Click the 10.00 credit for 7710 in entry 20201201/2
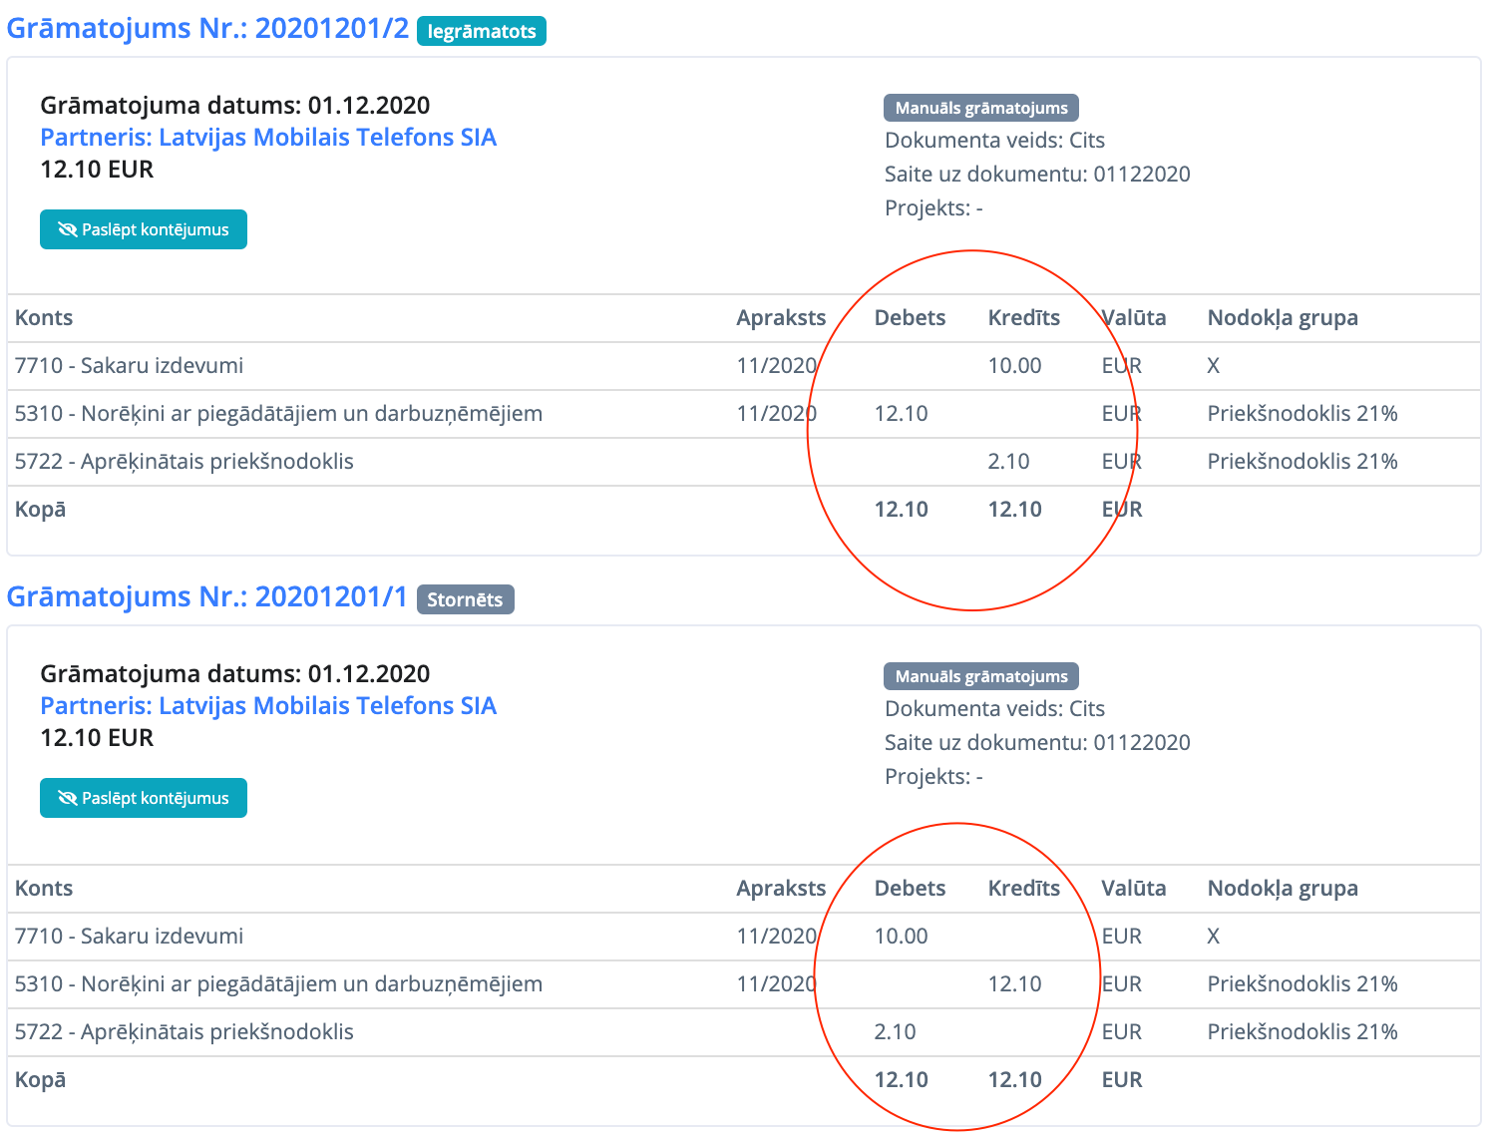The height and width of the screenshot is (1141, 1486). pos(1014,366)
